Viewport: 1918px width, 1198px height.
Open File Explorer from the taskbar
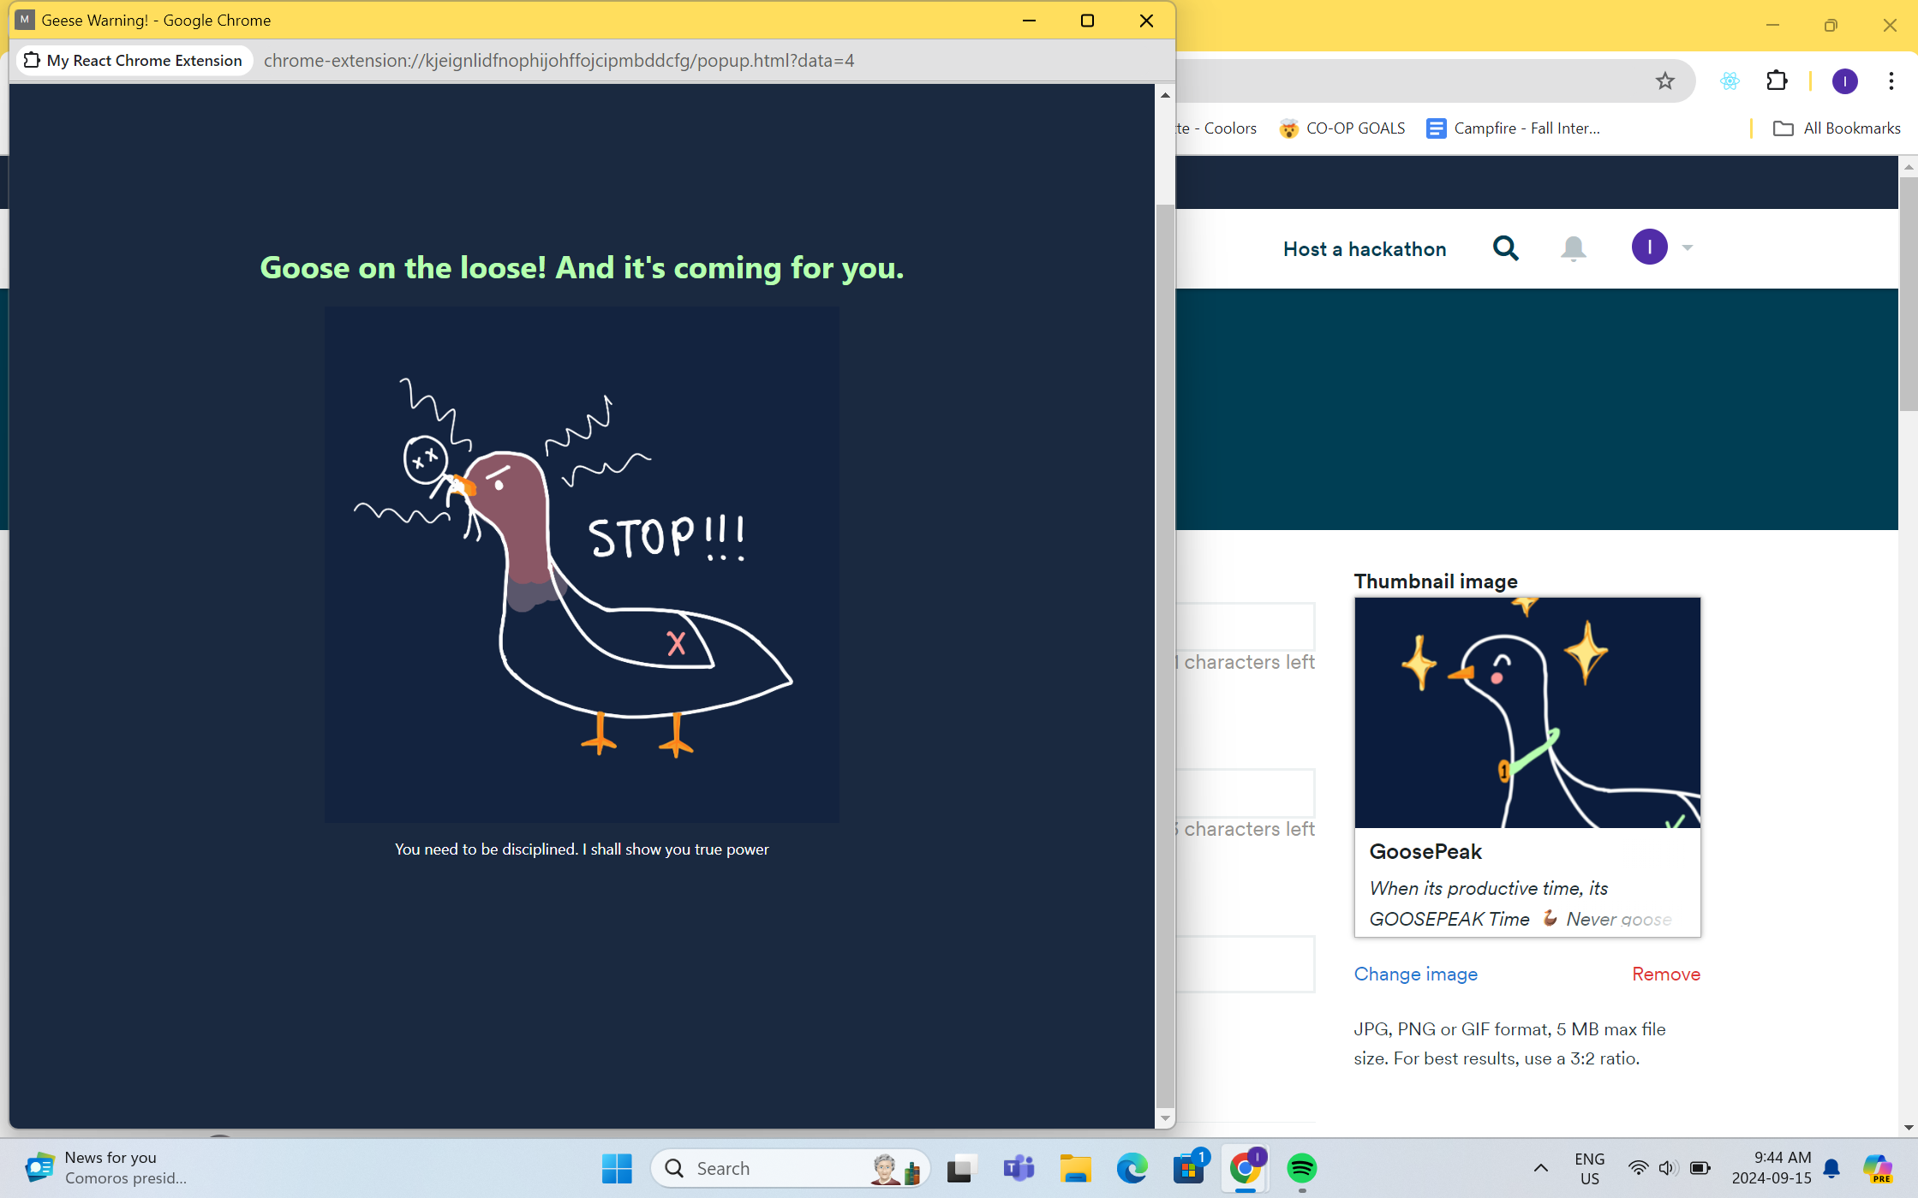[x=1074, y=1168]
